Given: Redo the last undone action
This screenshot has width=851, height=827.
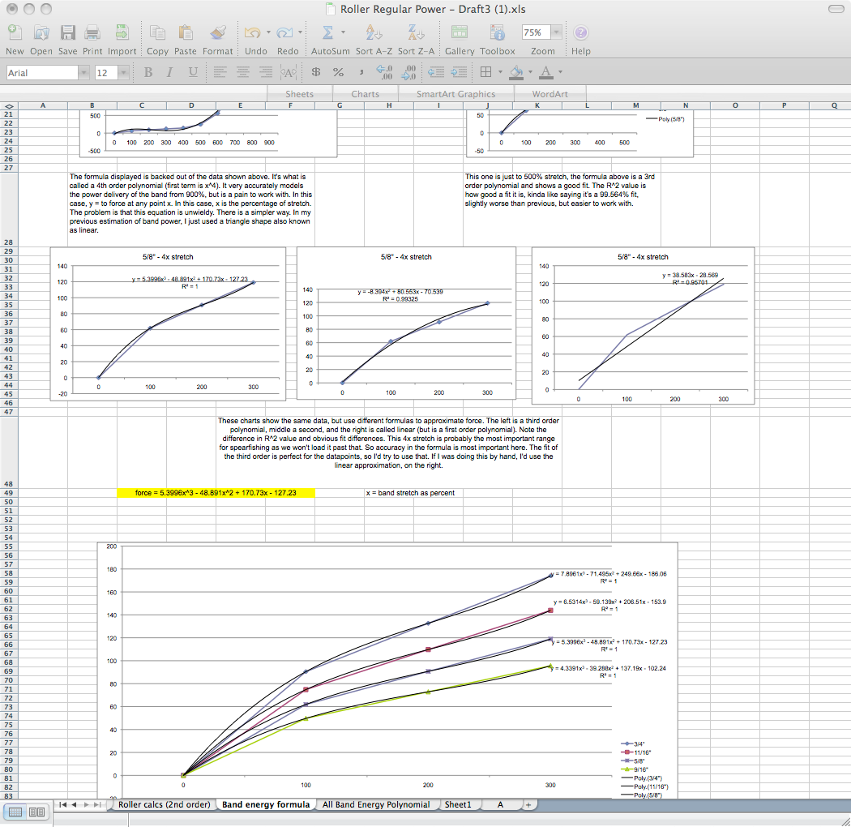Looking at the screenshot, I should (x=284, y=33).
